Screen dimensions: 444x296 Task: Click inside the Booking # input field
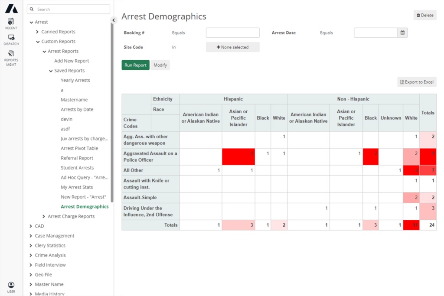(232, 33)
